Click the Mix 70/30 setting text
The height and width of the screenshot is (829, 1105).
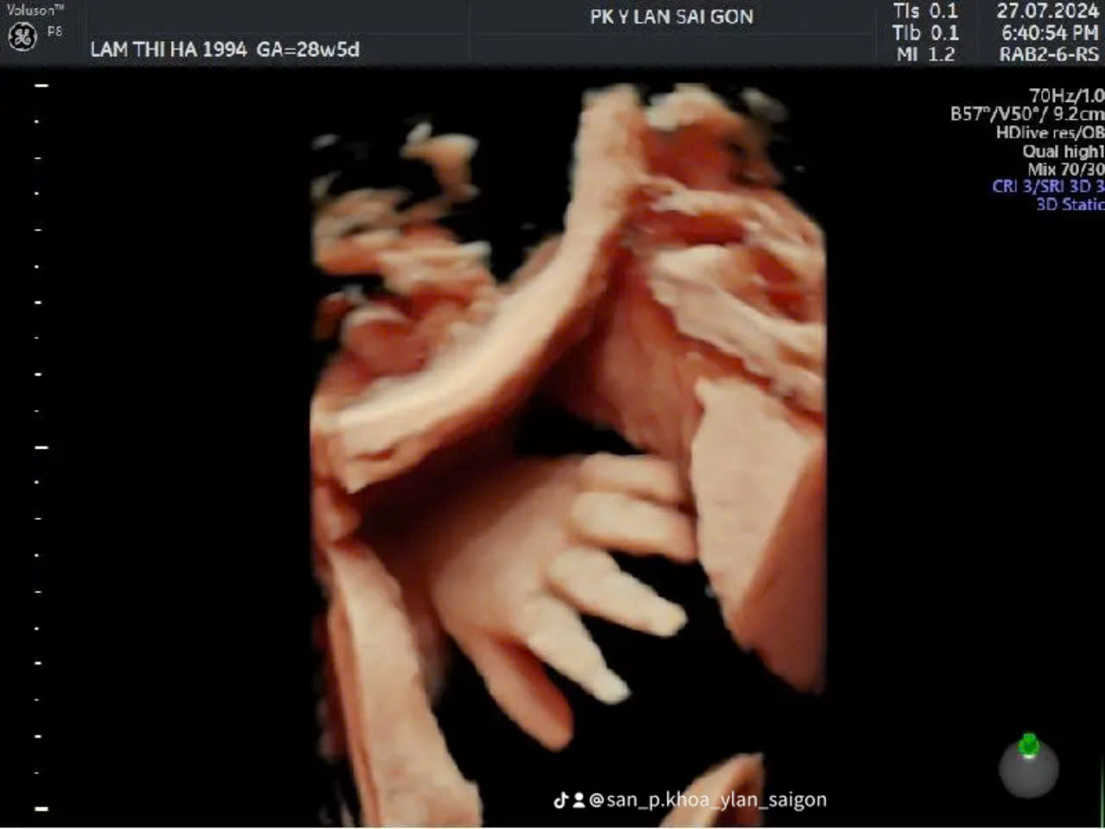(1065, 168)
